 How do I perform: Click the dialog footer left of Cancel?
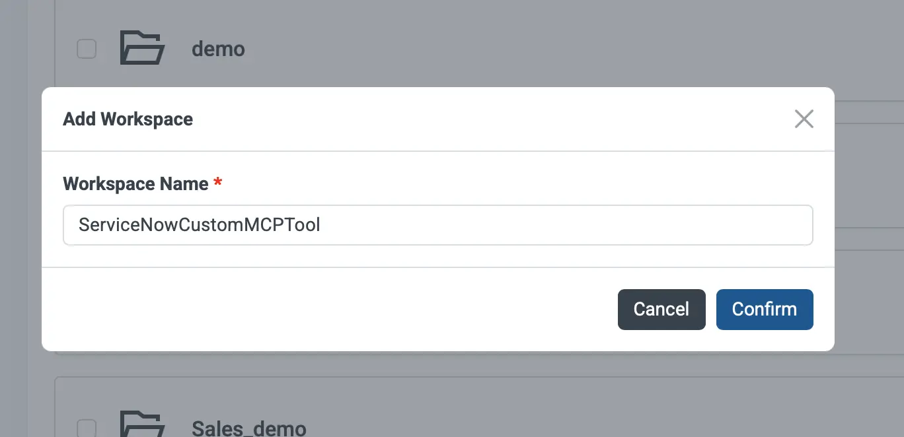pos(330,309)
